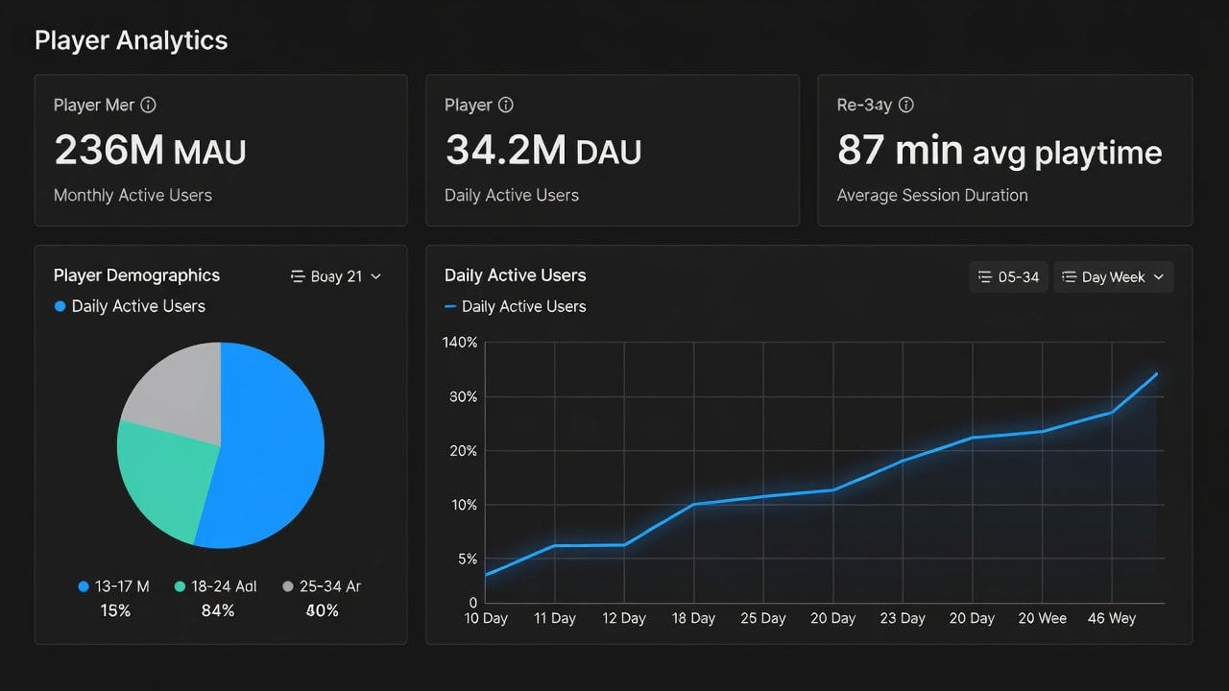The width and height of the screenshot is (1229, 691).
Task: Click the Monthly Active Users caption
Action: tap(133, 195)
